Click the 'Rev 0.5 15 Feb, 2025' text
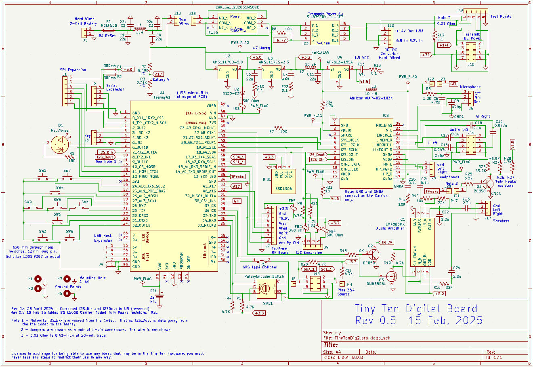533x367 pixels. pos(419,321)
